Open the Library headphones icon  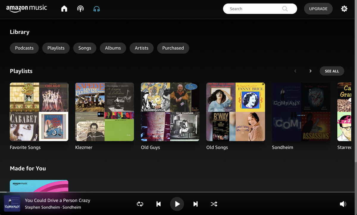(96, 9)
